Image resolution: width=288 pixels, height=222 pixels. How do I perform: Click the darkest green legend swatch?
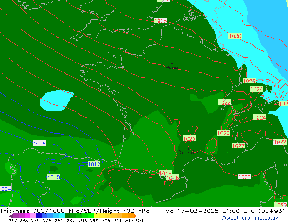point(67,216)
